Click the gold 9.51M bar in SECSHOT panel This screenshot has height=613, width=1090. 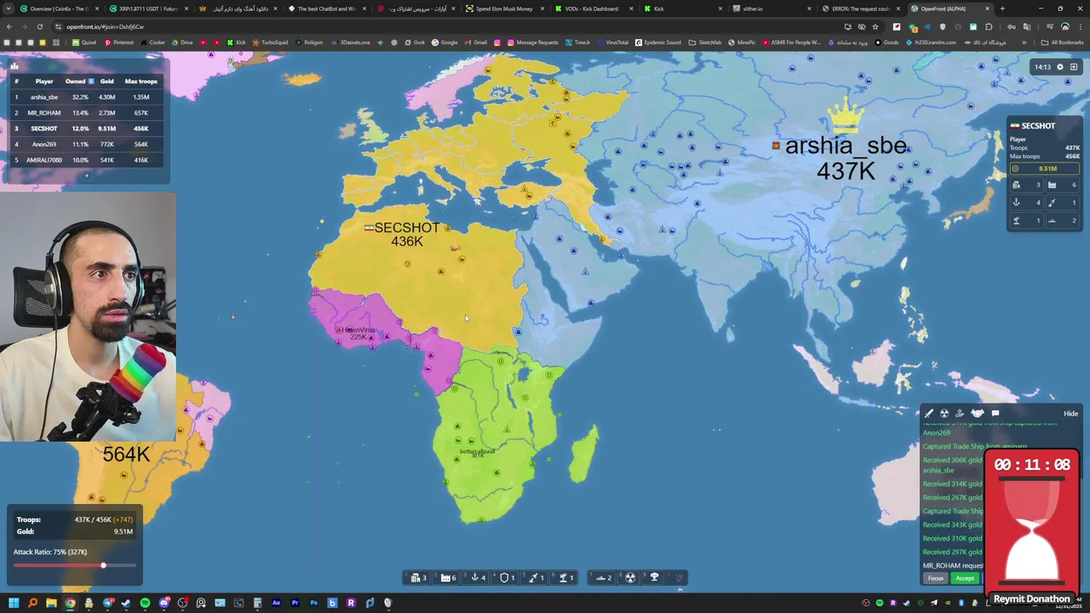[1045, 169]
